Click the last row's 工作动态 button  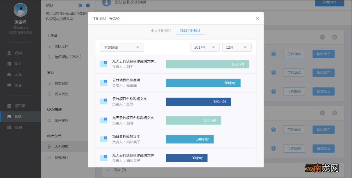coord(294,148)
